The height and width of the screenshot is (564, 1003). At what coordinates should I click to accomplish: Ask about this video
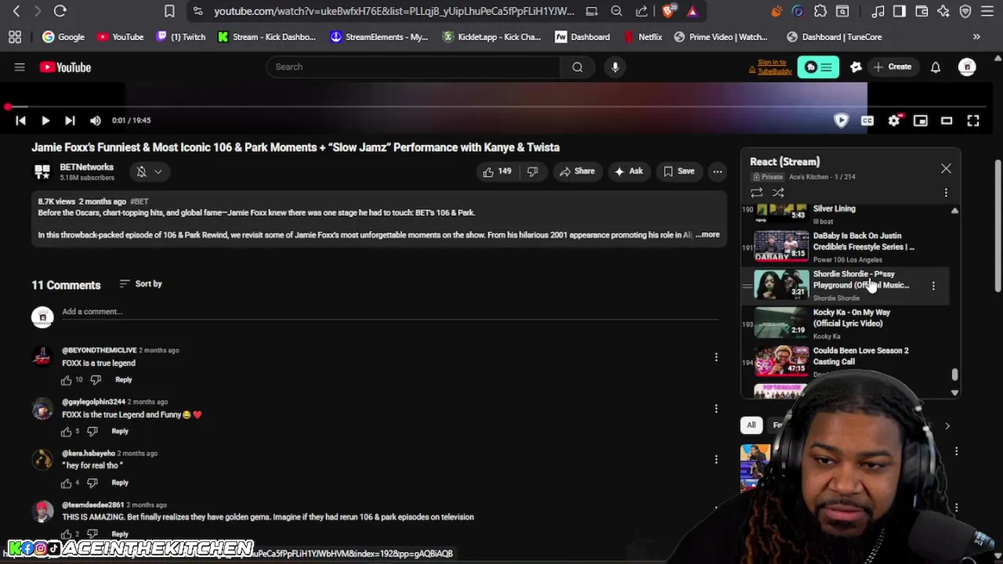click(628, 172)
